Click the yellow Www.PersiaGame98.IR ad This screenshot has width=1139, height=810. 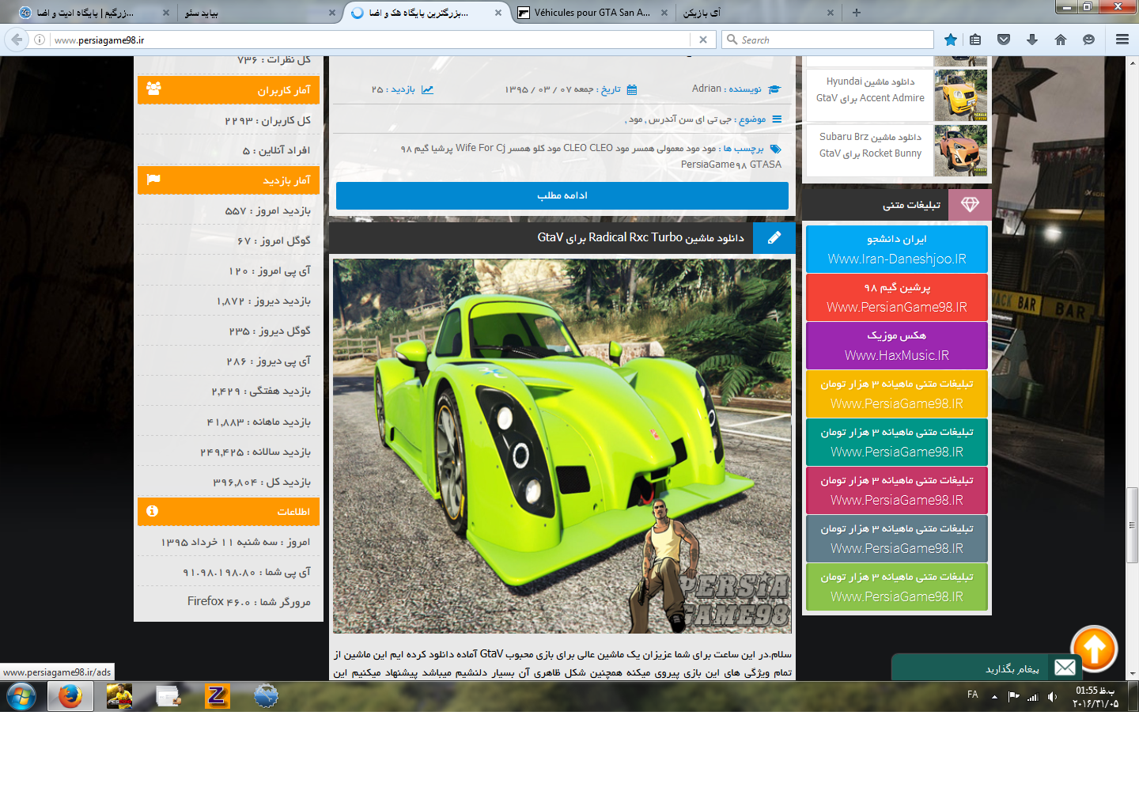pyautogui.click(x=897, y=393)
